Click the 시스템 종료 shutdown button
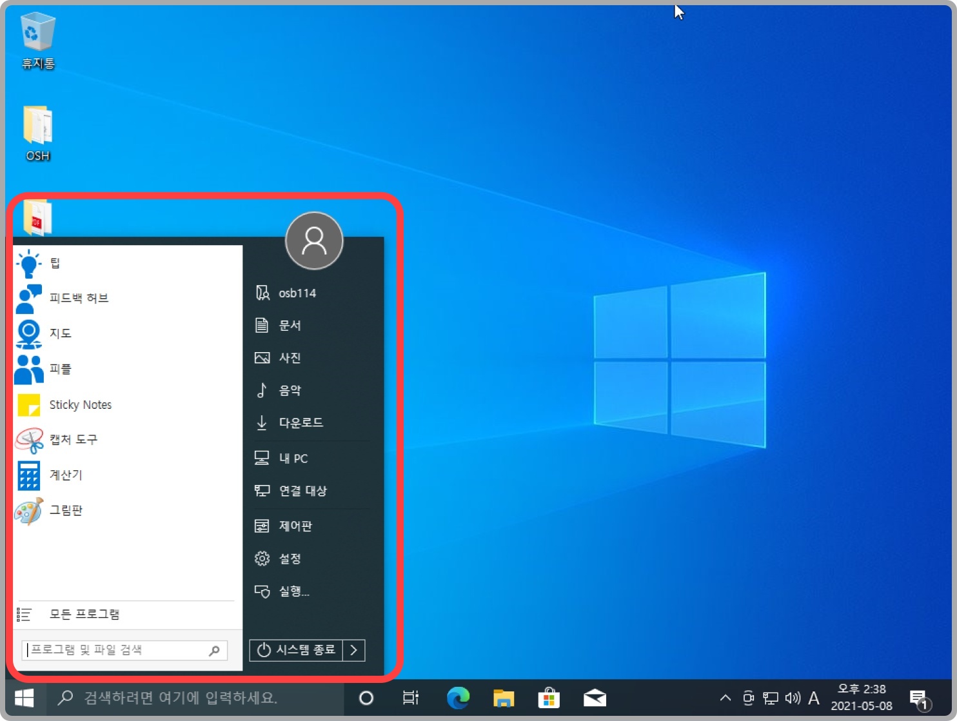This screenshot has width=957, height=721. 296,650
